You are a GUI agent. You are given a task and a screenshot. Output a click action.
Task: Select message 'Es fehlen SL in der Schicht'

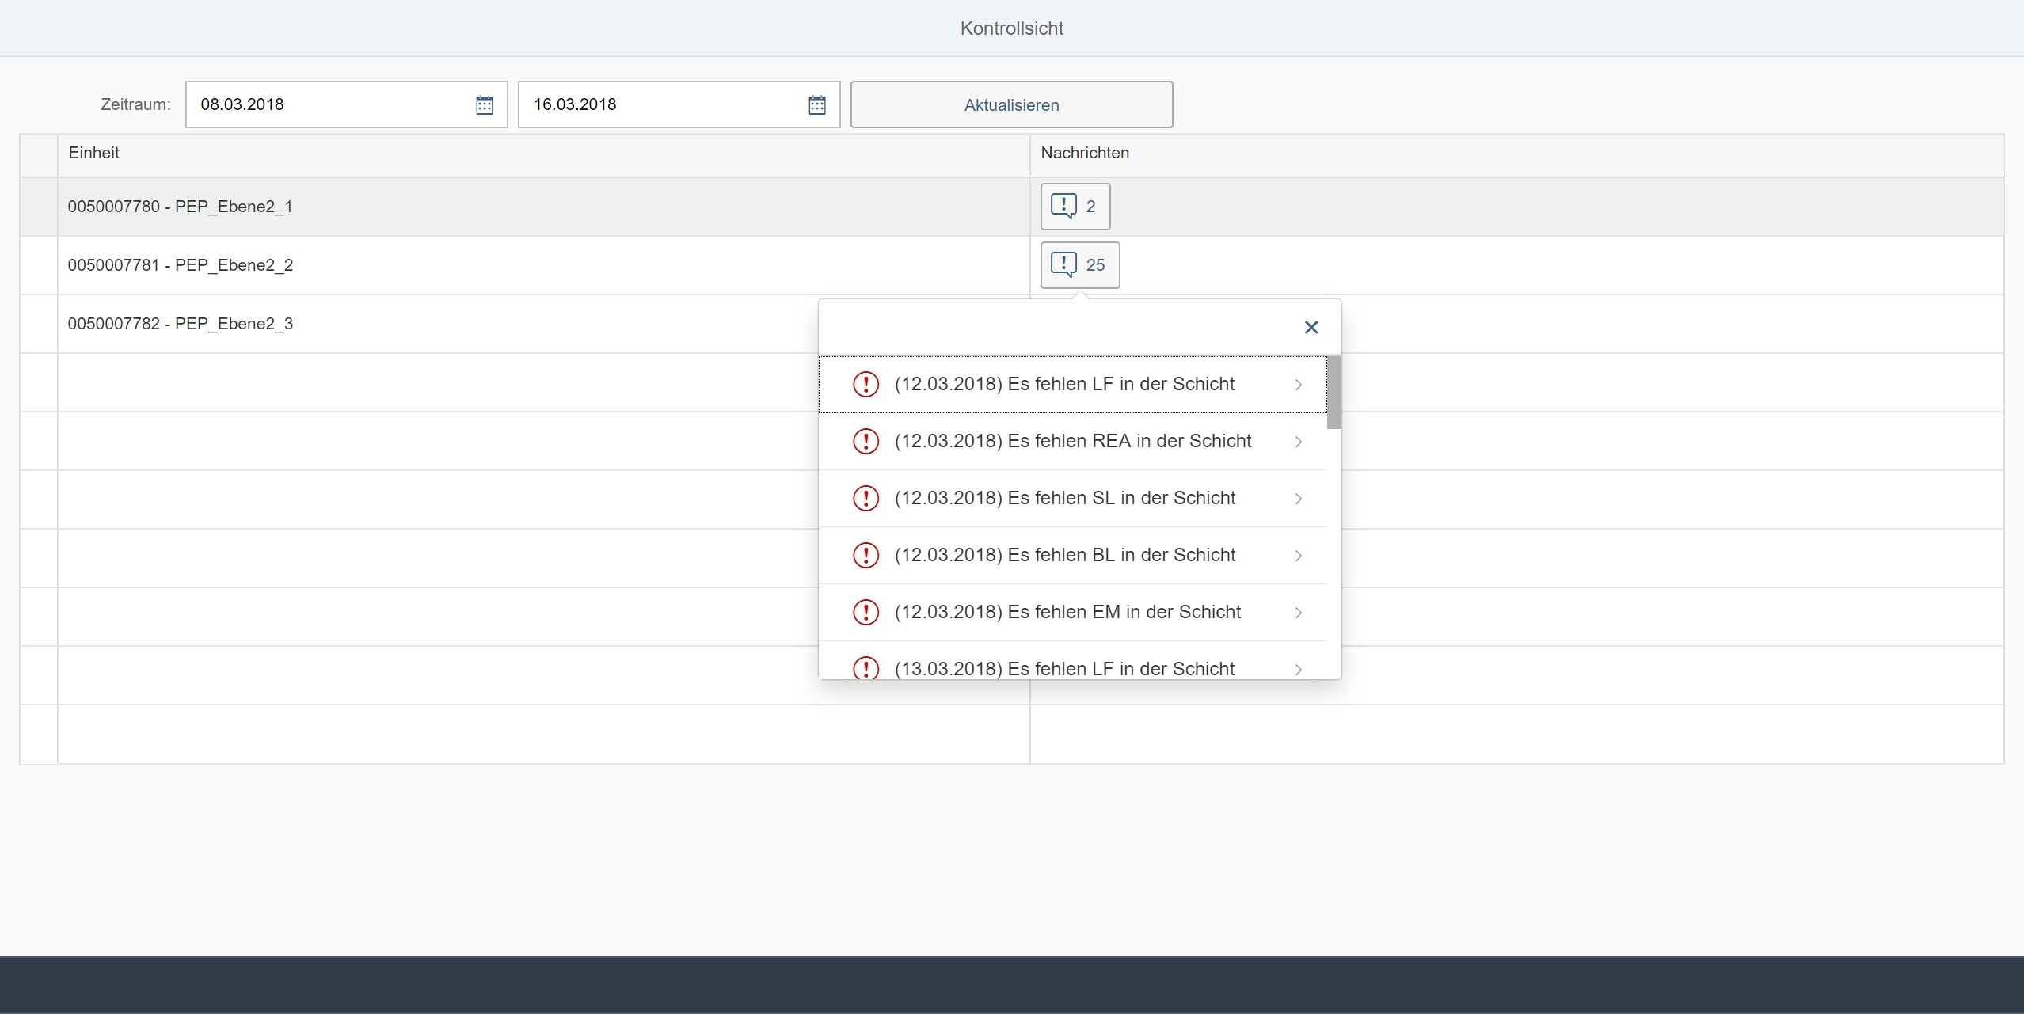pyautogui.click(x=1064, y=499)
